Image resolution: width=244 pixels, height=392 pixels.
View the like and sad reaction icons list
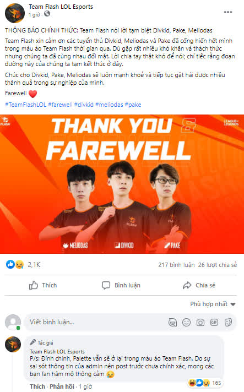click(15, 264)
